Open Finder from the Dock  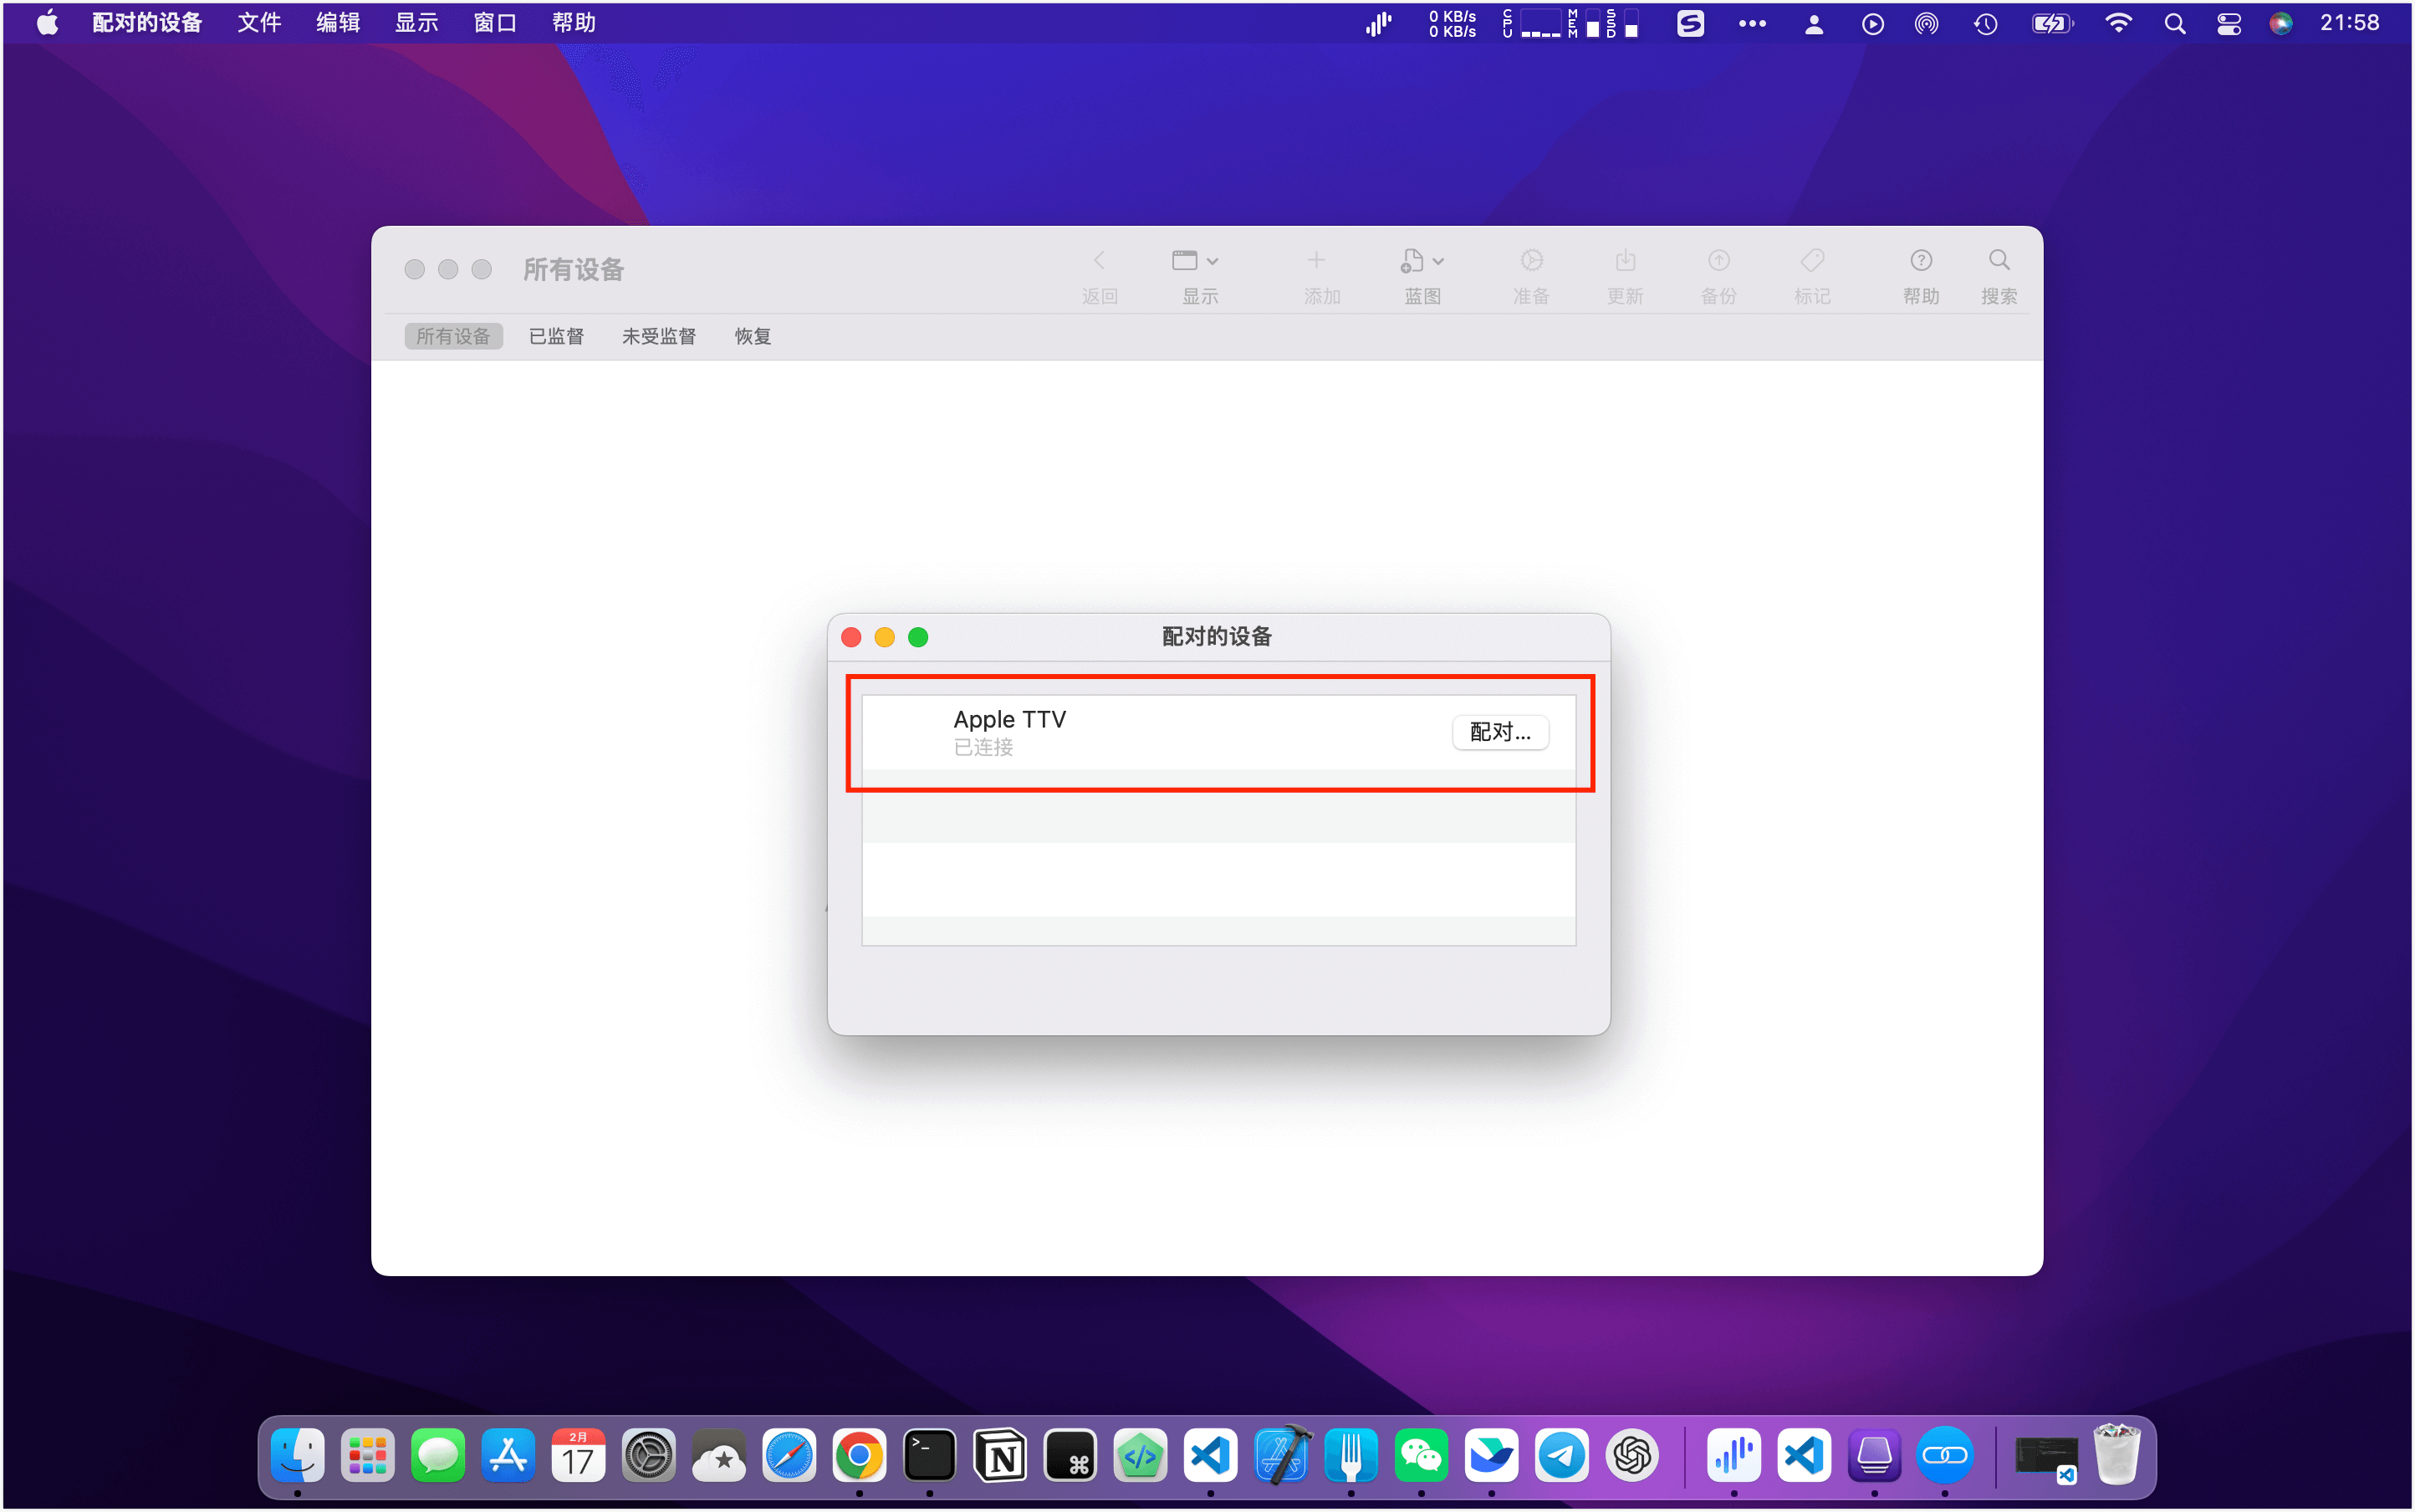[297, 1455]
